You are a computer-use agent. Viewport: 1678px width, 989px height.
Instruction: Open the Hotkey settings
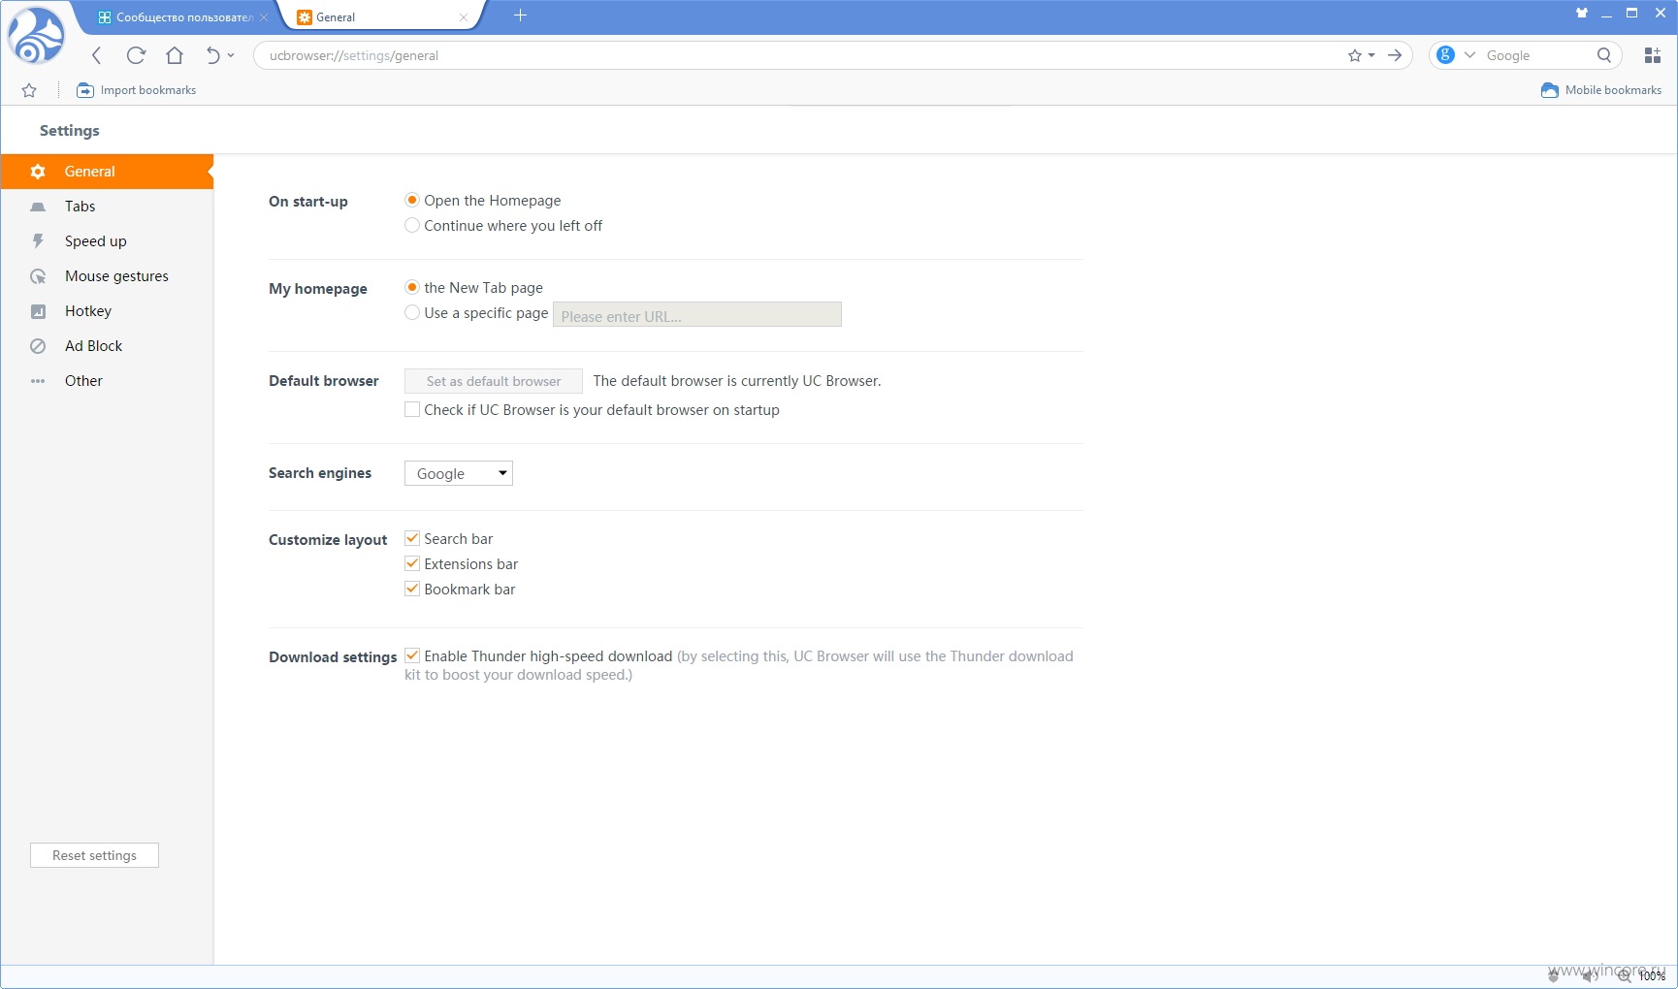click(107, 311)
